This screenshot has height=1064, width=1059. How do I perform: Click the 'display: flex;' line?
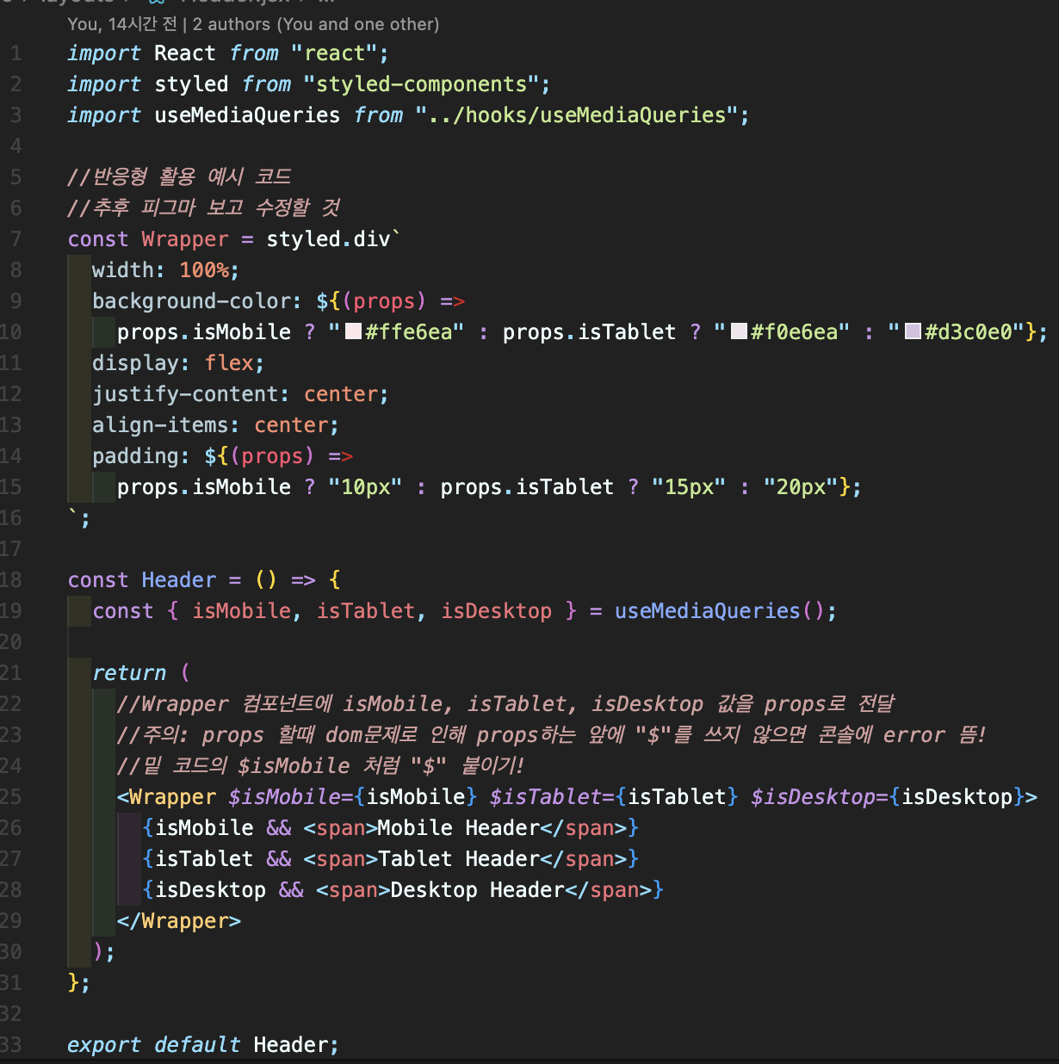click(178, 363)
